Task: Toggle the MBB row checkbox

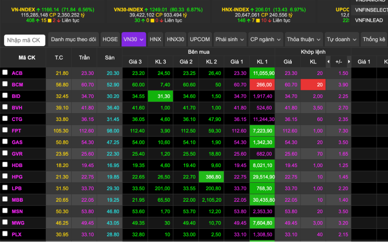Action: click(5, 199)
